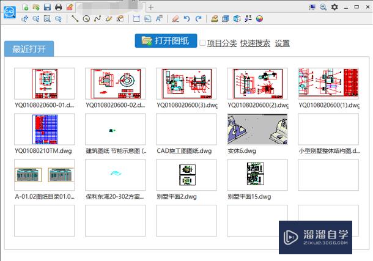Image resolution: width=373 pixels, height=261 pixels.
Task: Click the open file folder icon
Action: click(36, 7)
